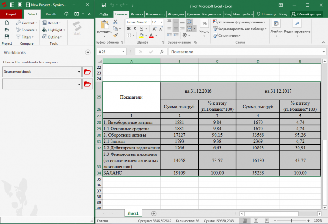
Task: Click the Format Painter brush icon
Action: pyautogui.click(x=116, y=36)
